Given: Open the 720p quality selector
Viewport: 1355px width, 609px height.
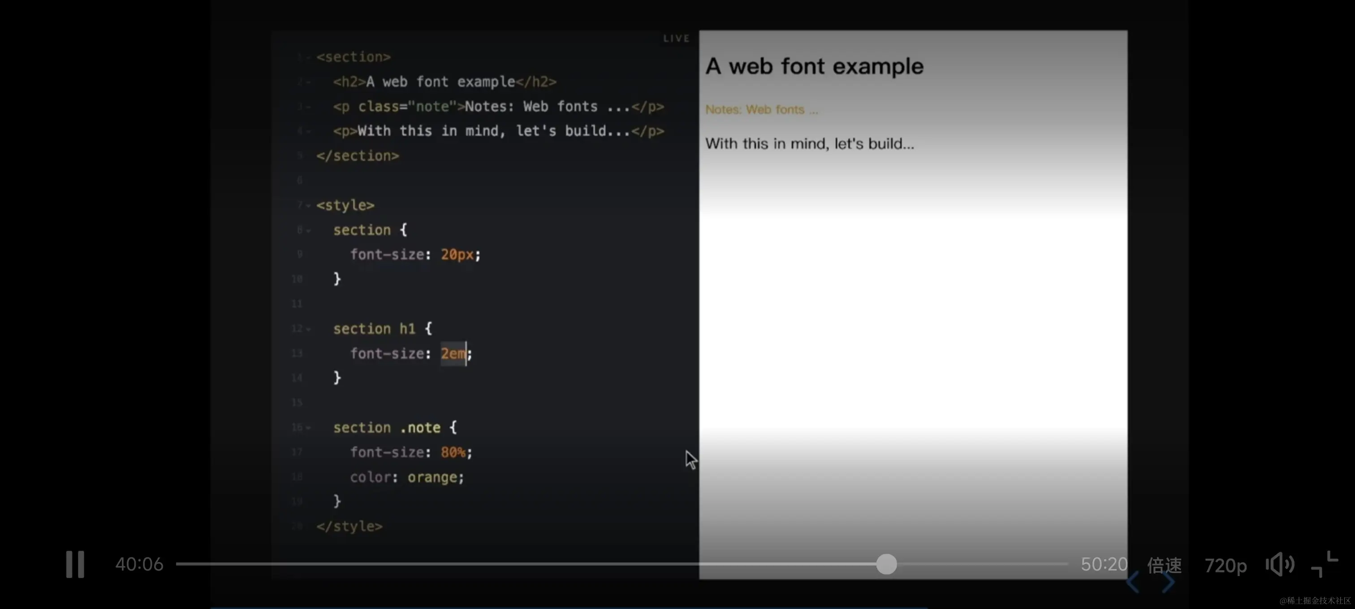Looking at the screenshot, I should click(x=1226, y=566).
